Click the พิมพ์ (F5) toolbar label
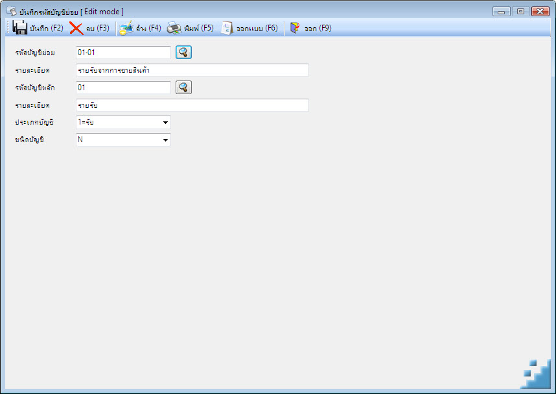Screen dimensions: 556x394 (198, 28)
